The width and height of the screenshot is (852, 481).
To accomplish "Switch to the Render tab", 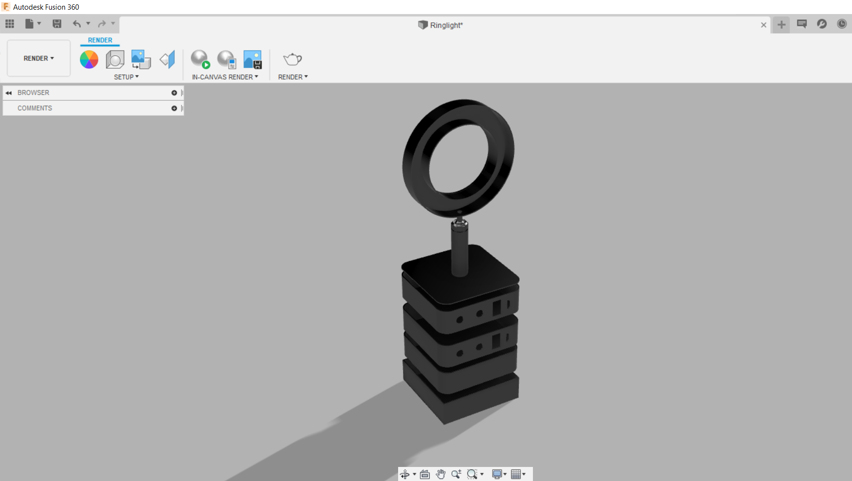I will (100, 40).
